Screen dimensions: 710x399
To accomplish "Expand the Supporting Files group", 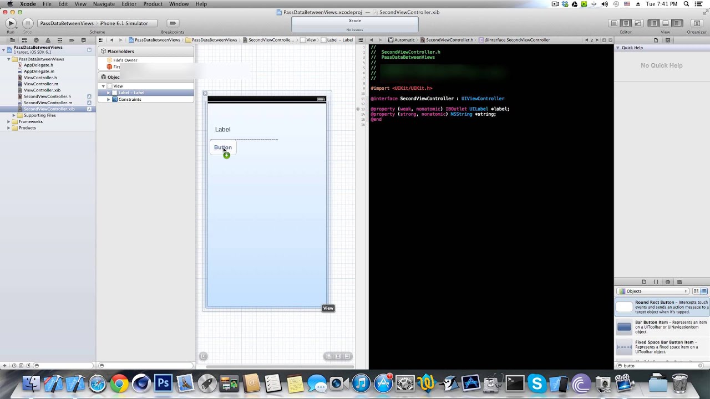I will pos(14,115).
